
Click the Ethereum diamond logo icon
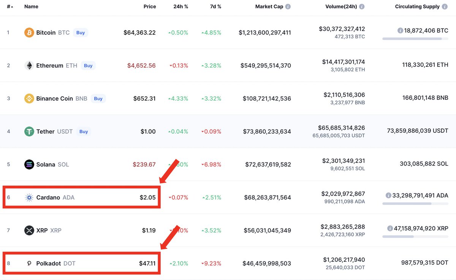[x=29, y=66]
